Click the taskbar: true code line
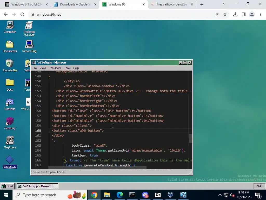Image resolution: width=266 pixels, height=200 pixels. click(x=85, y=155)
